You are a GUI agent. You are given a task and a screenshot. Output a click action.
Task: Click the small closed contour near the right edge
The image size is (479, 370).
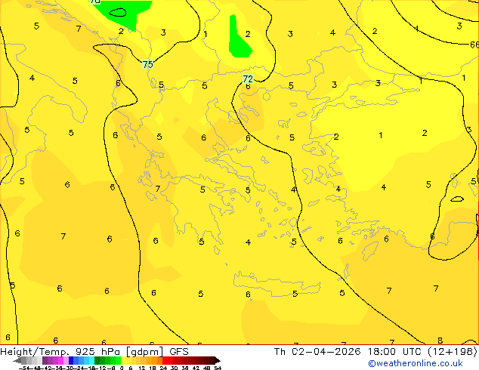point(457,199)
